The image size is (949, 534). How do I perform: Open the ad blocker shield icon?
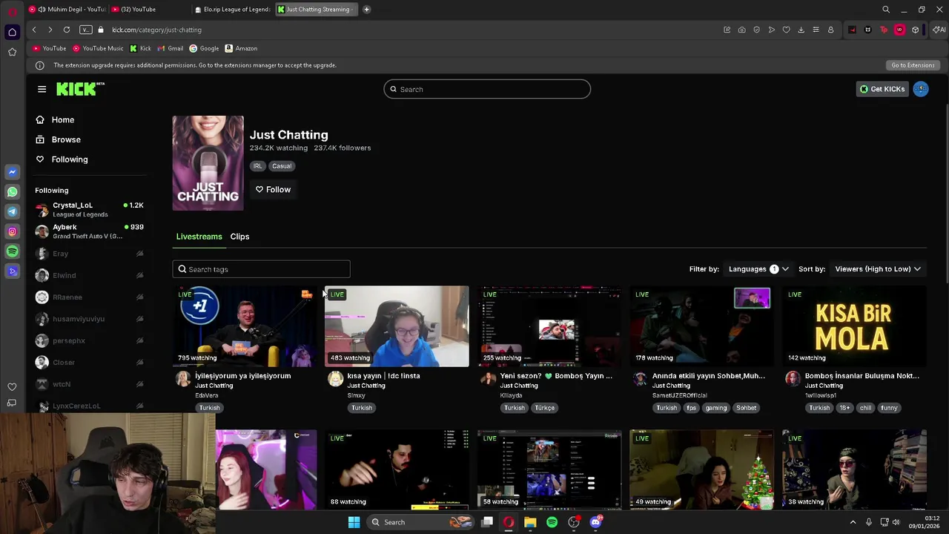coord(756,30)
